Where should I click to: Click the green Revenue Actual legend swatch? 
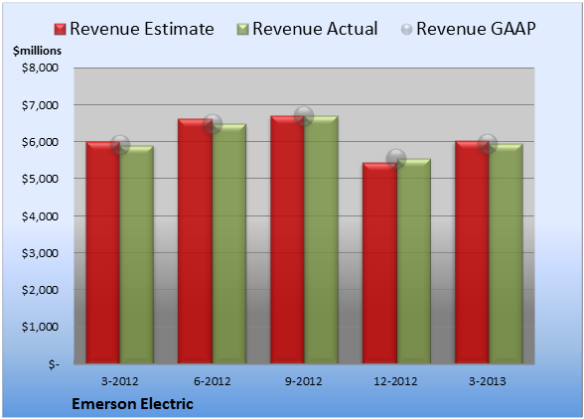(242, 29)
